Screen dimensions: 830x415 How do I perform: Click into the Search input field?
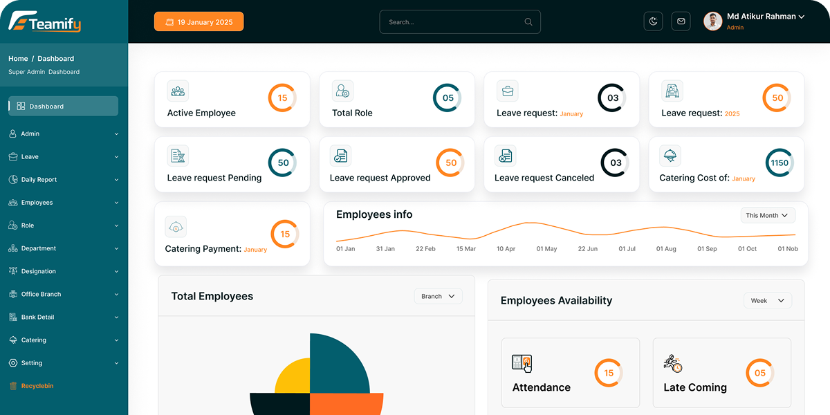[450, 22]
